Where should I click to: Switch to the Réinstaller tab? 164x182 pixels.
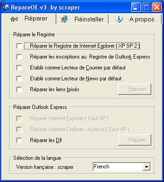point(82,19)
